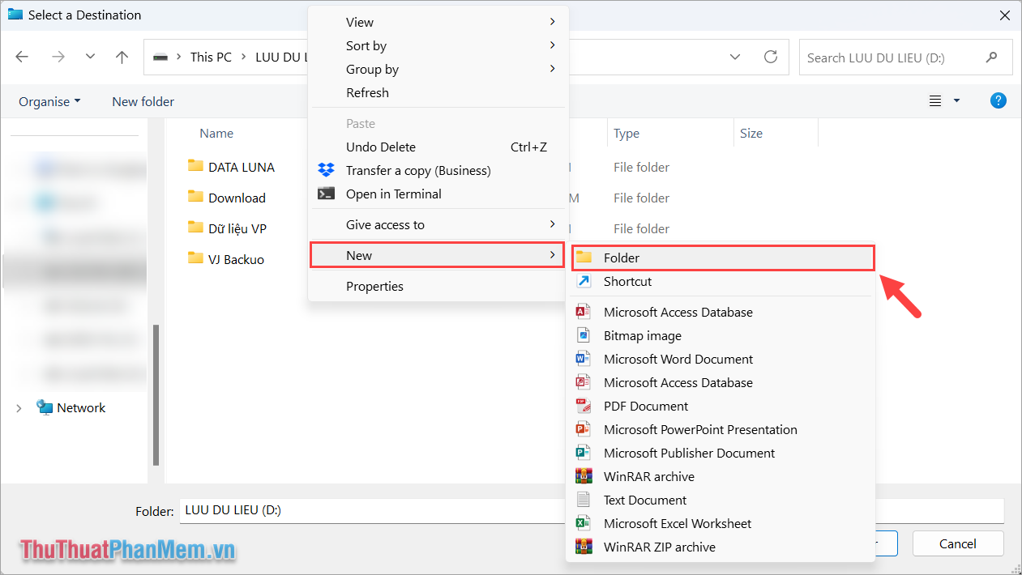Select This PC in address path

pos(211,57)
